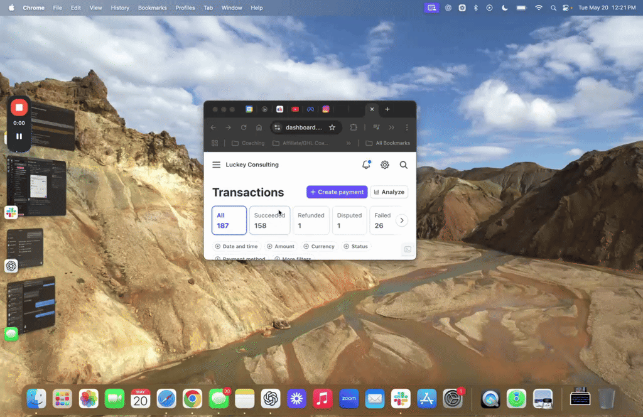The width and height of the screenshot is (643, 417).
Task: Open the Window menu in menu bar
Action: tap(232, 8)
